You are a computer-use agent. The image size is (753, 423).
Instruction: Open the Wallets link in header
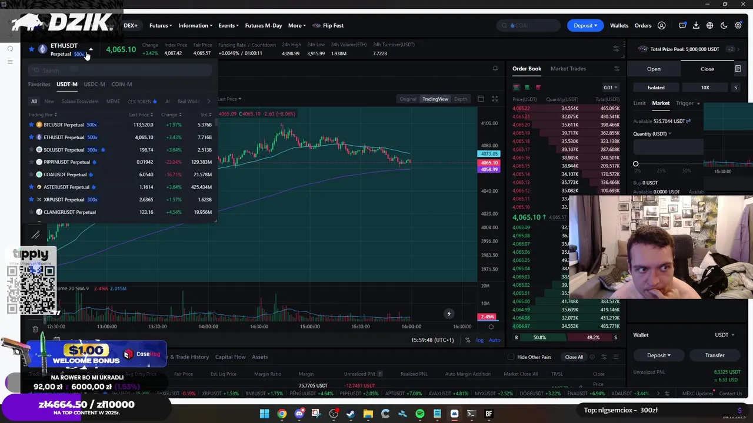coord(619,25)
